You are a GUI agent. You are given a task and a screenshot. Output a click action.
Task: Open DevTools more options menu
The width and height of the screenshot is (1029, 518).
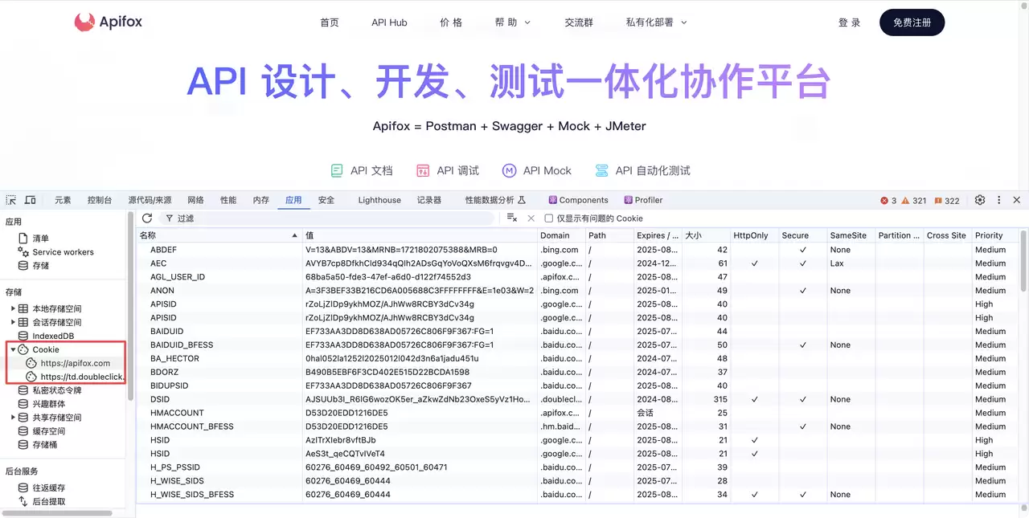[999, 200]
